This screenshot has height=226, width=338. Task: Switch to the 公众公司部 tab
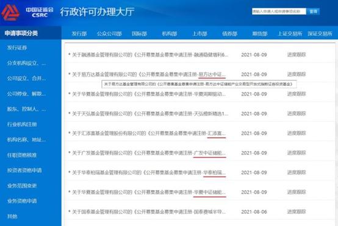click(109, 34)
